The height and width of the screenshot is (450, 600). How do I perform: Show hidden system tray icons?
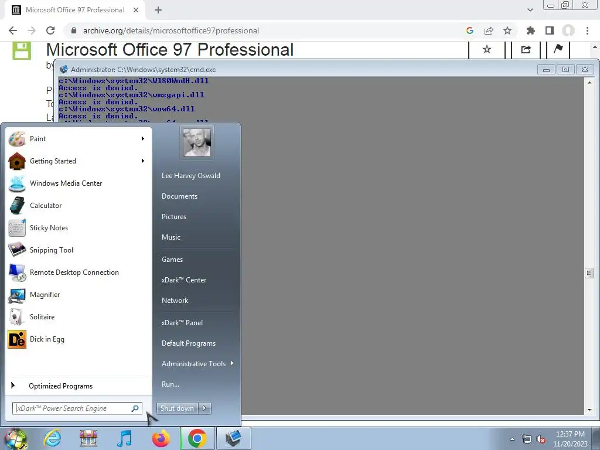[512, 439]
